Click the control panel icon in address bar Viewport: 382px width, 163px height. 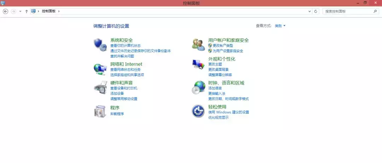coord(33,11)
